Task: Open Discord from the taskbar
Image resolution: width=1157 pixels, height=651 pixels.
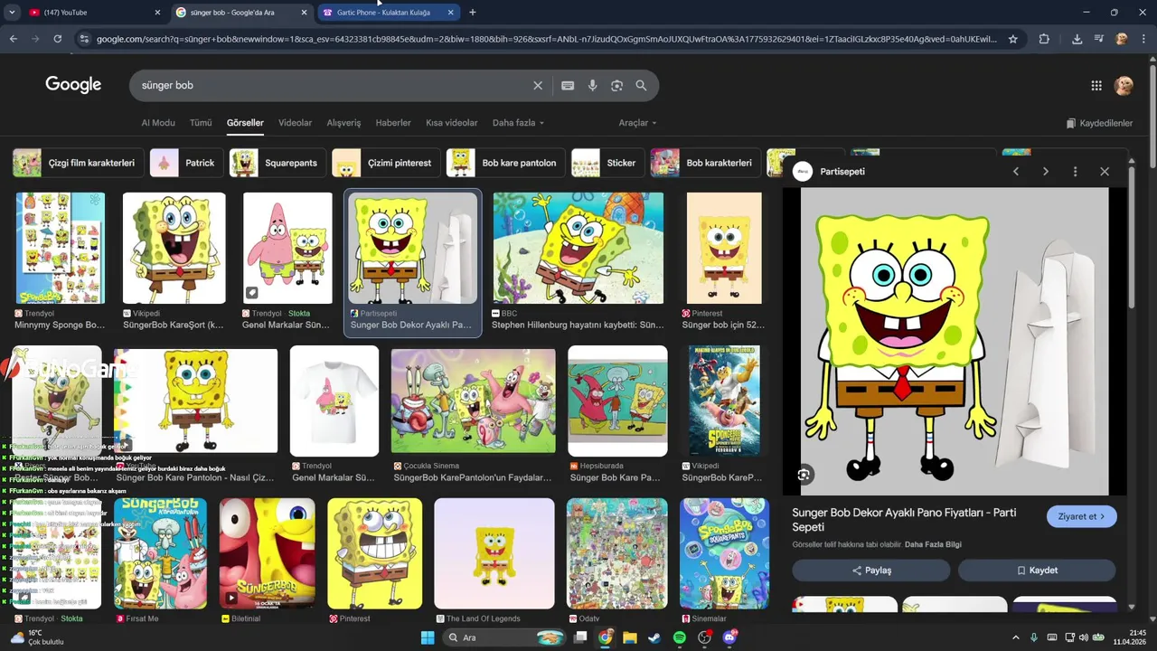Action: tap(729, 637)
